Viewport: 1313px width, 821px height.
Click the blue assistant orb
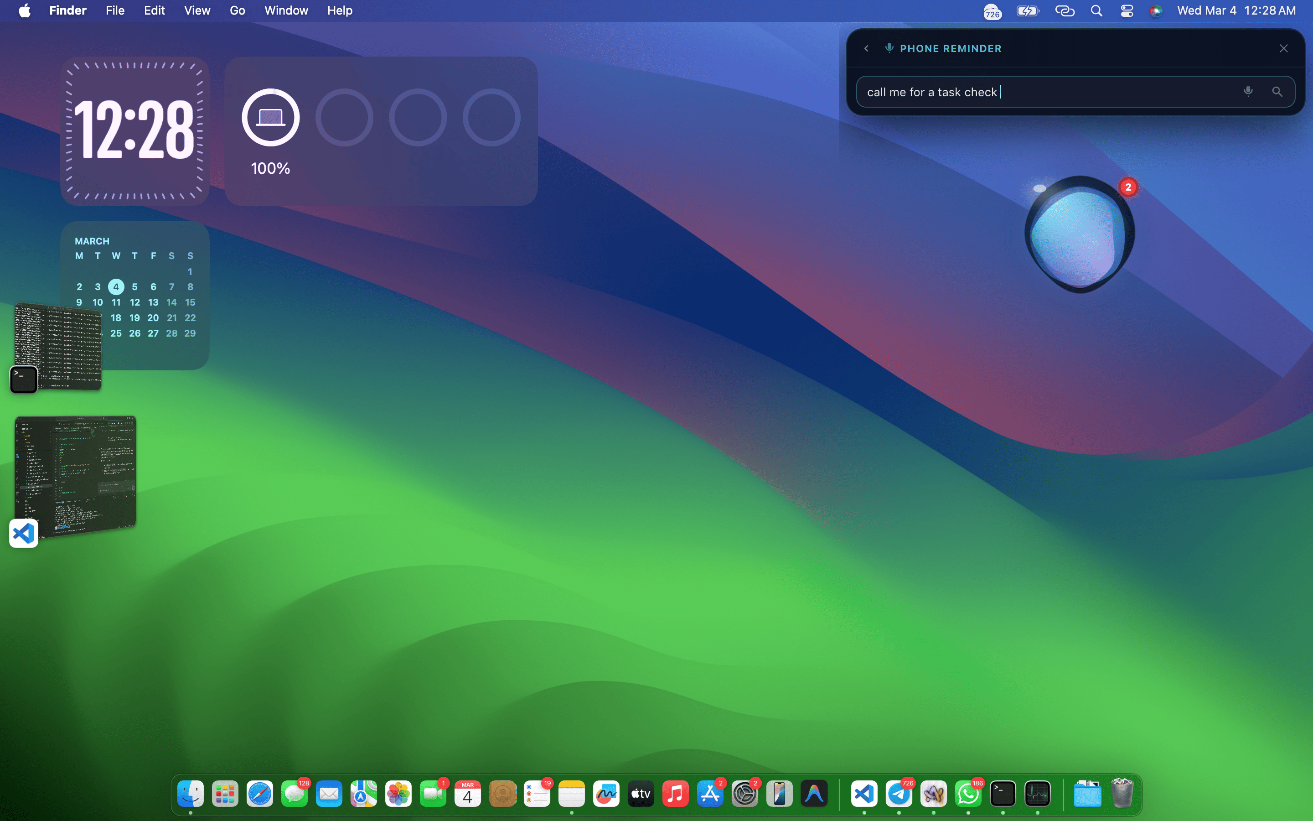point(1078,234)
